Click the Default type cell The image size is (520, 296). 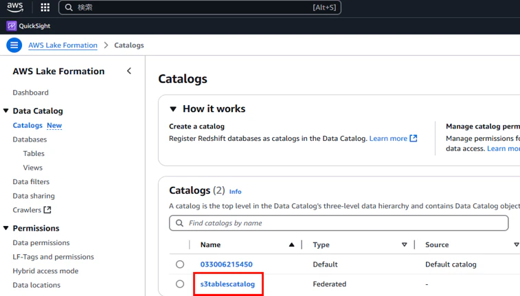coord(326,264)
